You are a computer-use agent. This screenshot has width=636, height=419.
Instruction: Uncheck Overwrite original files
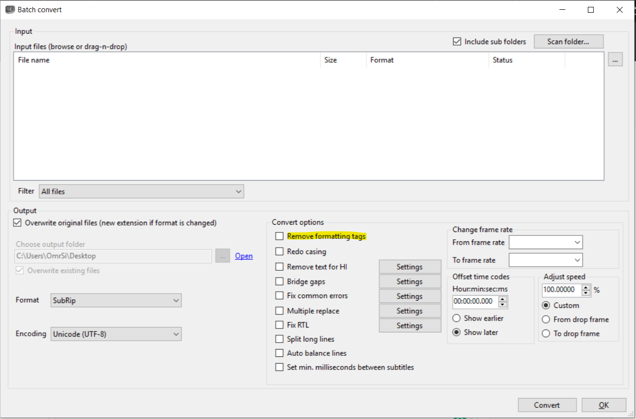point(17,222)
